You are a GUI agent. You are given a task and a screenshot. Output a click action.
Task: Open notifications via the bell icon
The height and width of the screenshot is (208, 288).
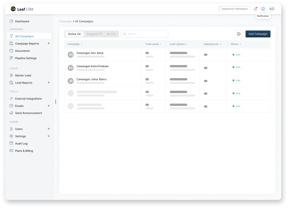tap(263, 9)
